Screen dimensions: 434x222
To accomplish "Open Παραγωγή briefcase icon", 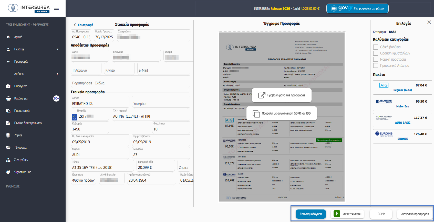I will click(x=8, y=86).
